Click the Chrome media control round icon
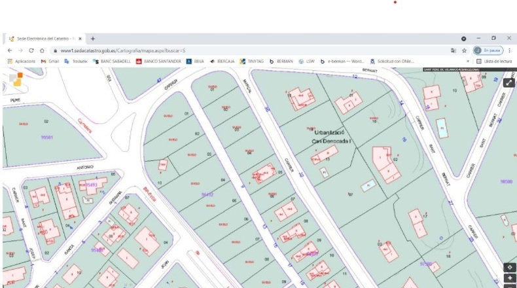The image size is (517, 288). (463, 39)
